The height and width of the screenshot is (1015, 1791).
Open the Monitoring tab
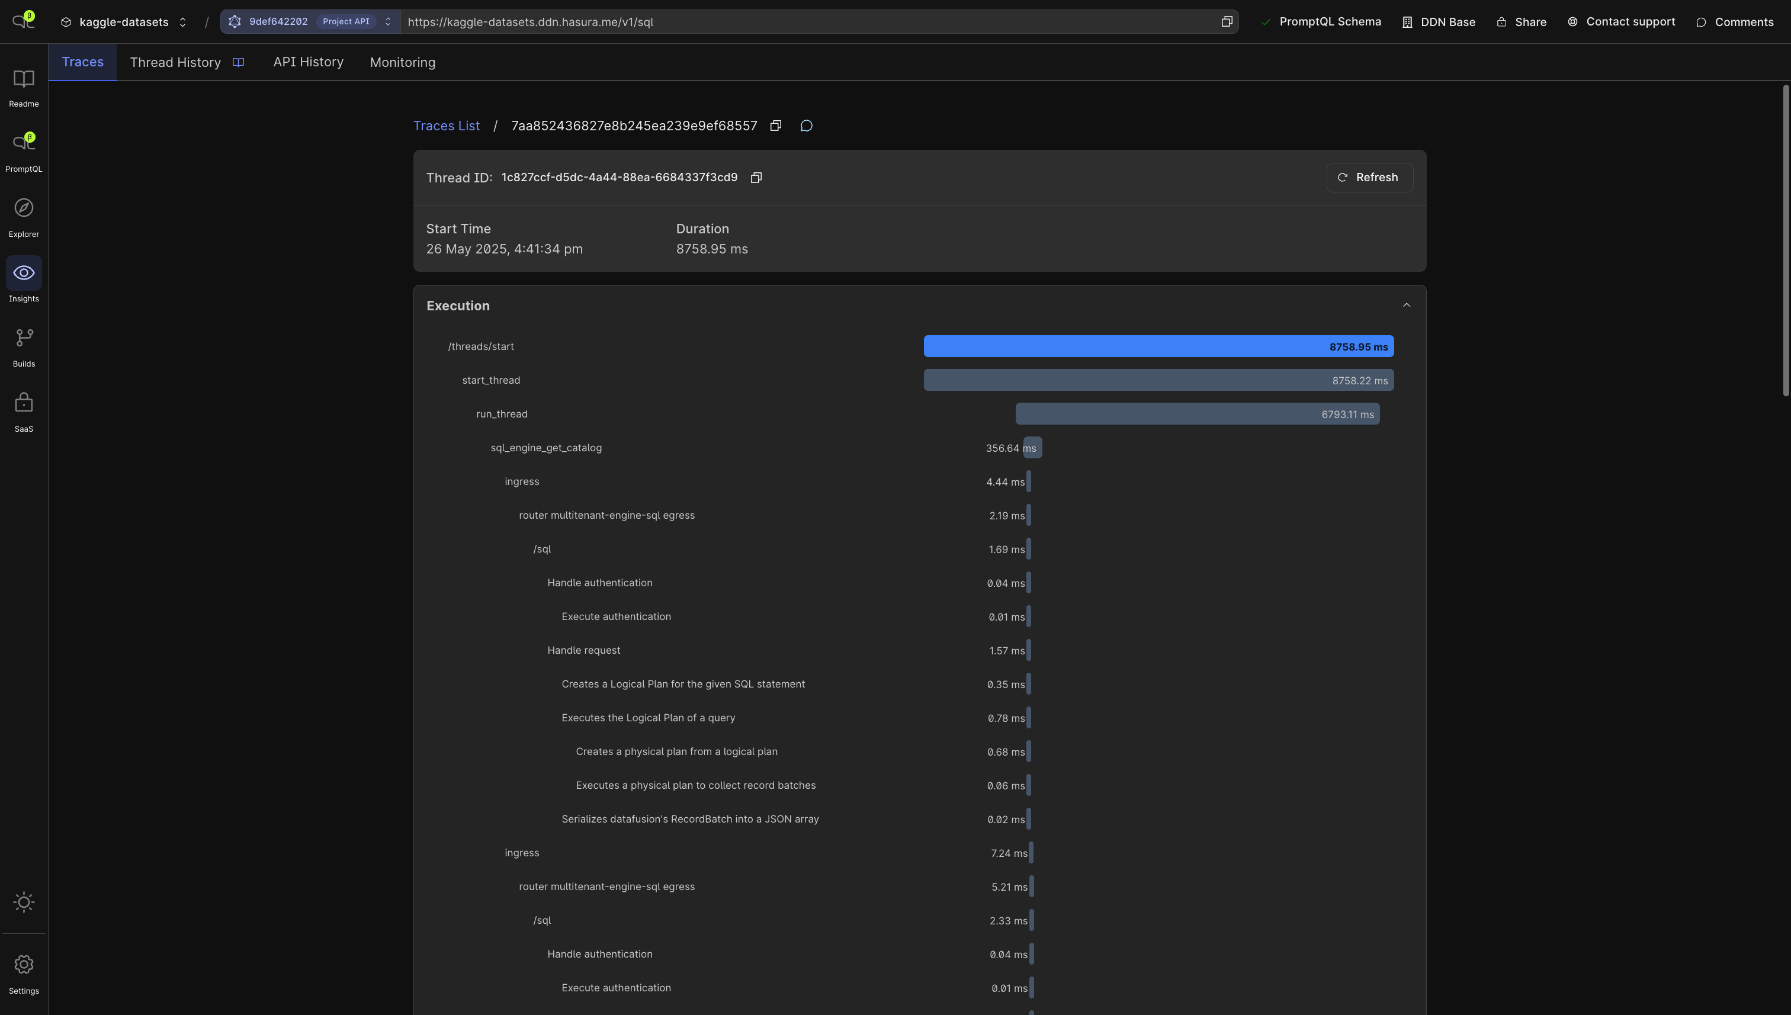(402, 62)
